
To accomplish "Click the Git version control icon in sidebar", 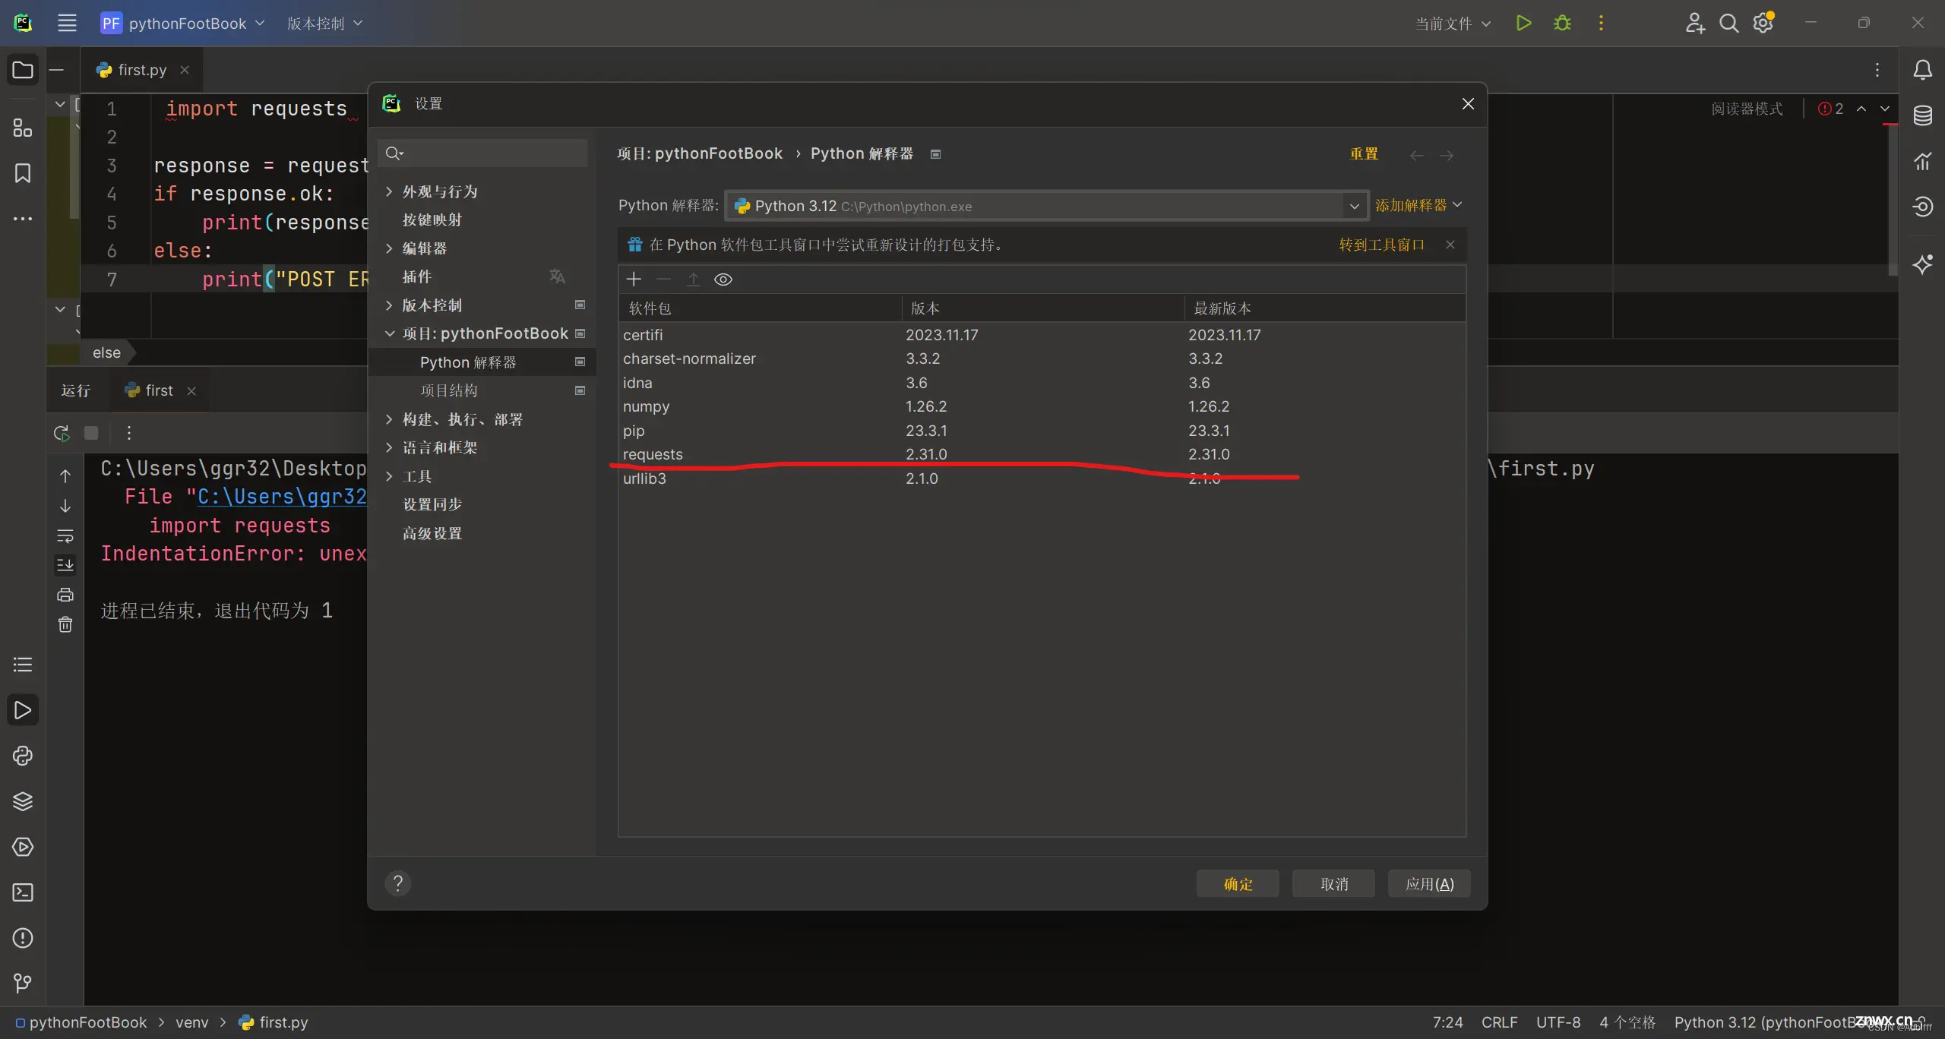I will 23,984.
